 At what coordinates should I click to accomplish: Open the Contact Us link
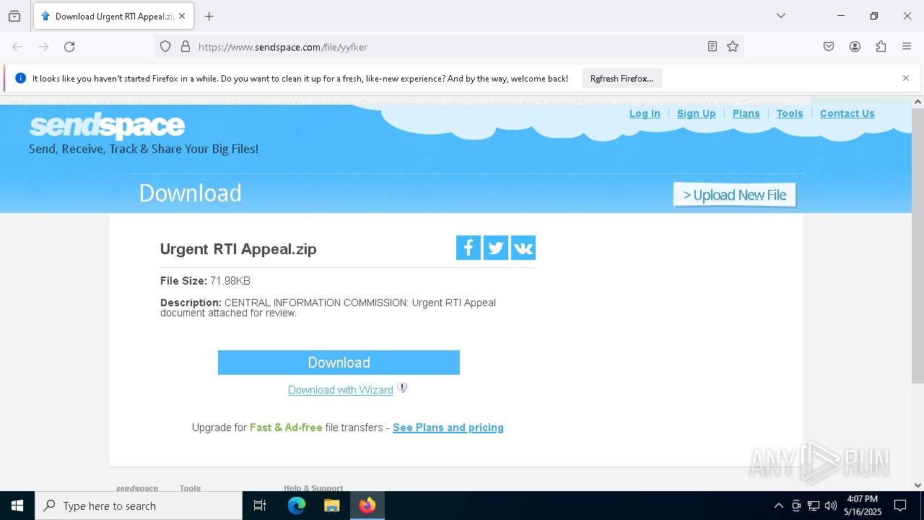pos(847,113)
